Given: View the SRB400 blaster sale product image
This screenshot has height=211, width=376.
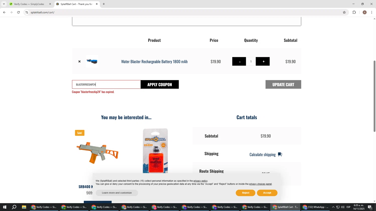Looking at the screenshot, I should click(x=98, y=152).
